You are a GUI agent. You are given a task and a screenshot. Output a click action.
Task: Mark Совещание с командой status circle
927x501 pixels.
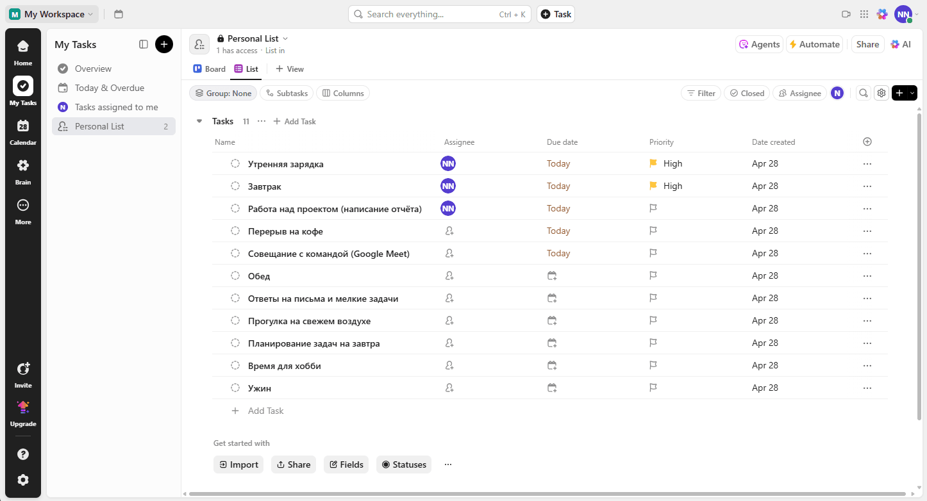tap(235, 253)
